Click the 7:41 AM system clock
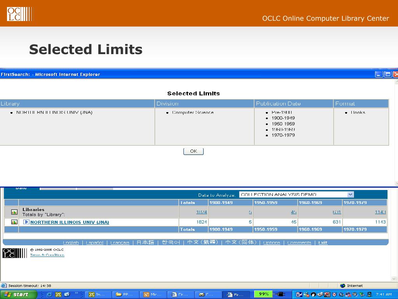 [384, 294]
